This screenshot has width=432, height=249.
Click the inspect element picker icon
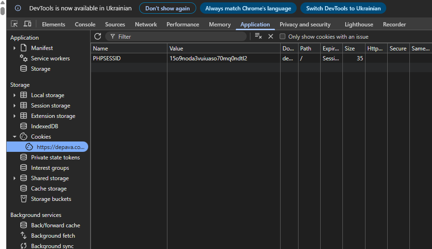[x=14, y=24]
